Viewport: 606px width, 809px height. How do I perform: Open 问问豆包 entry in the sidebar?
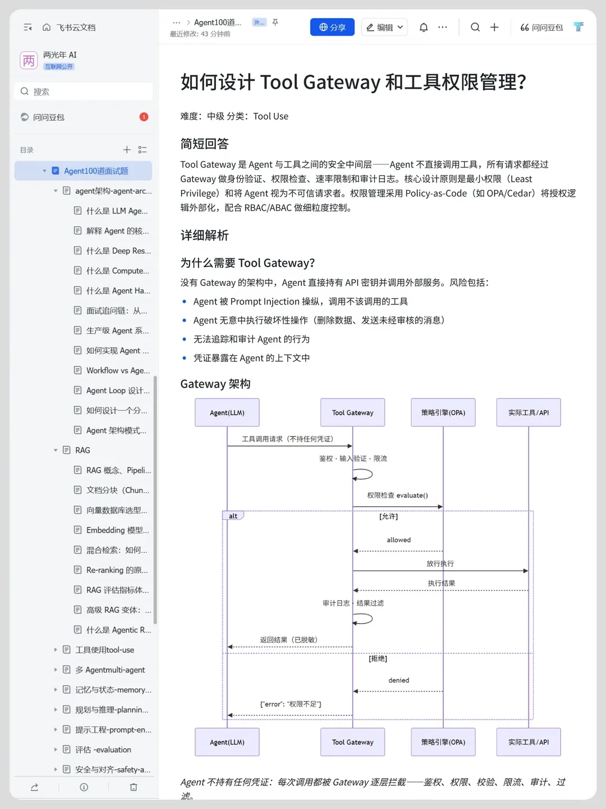[83, 117]
